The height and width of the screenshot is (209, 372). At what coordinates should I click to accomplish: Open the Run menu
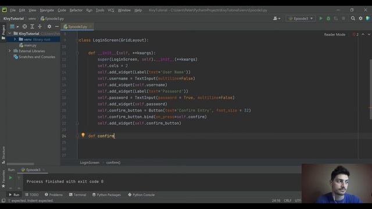coord(89,10)
